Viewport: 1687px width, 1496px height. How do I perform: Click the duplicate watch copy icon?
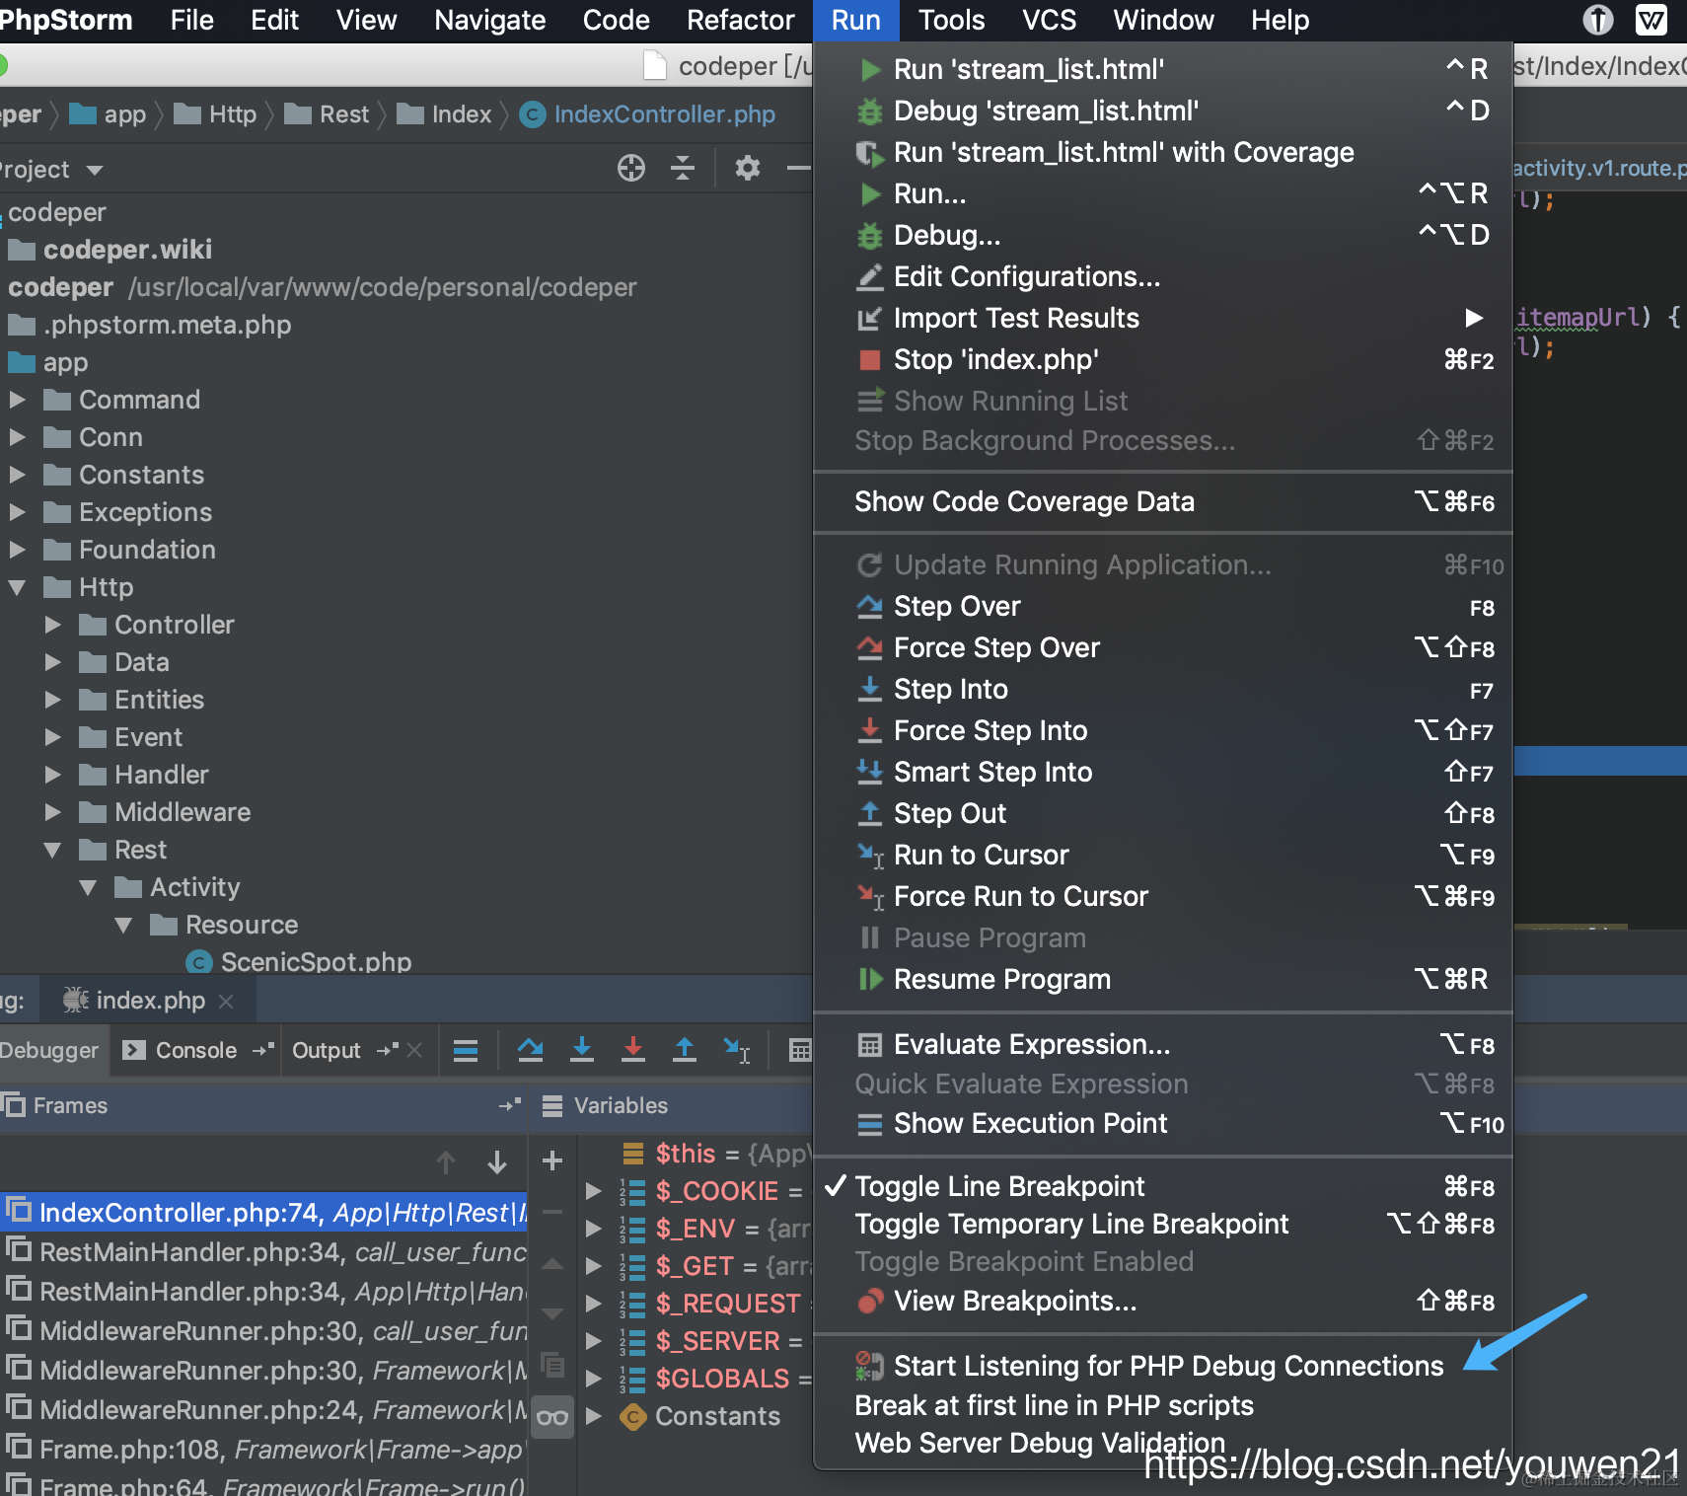click(x=552, y=1365)
